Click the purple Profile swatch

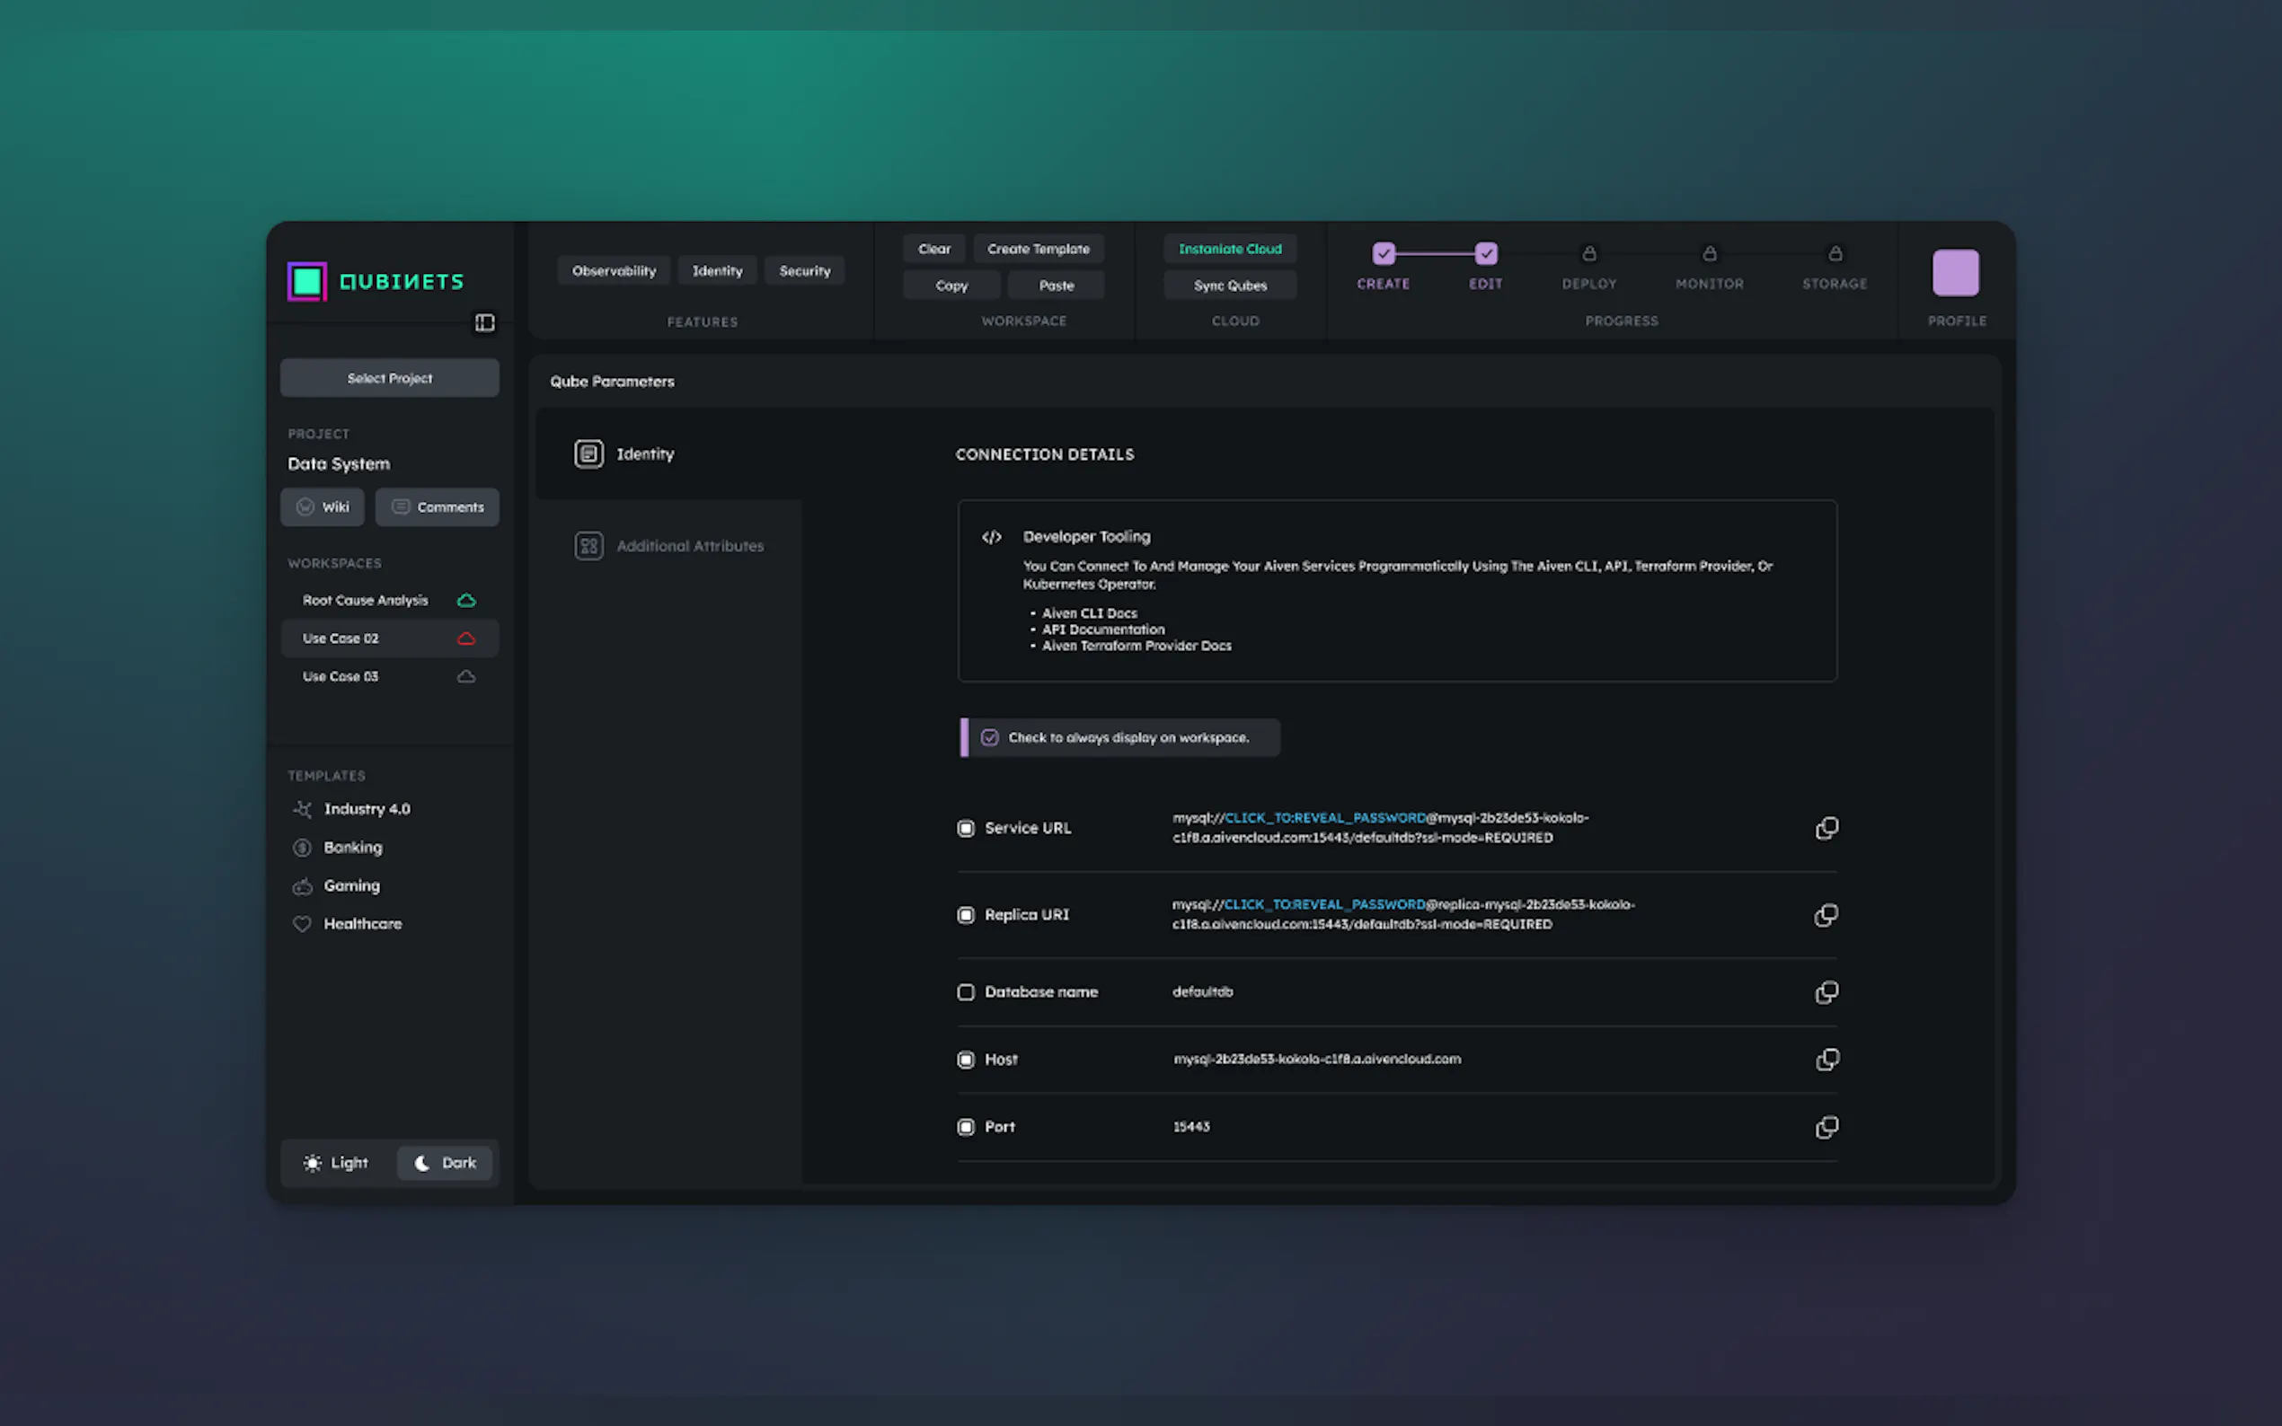[x=1955, y=273]
